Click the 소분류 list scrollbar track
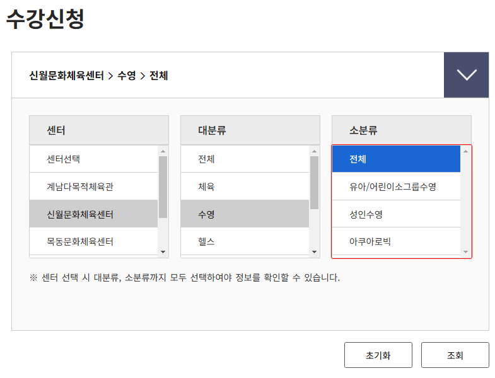 465,202
